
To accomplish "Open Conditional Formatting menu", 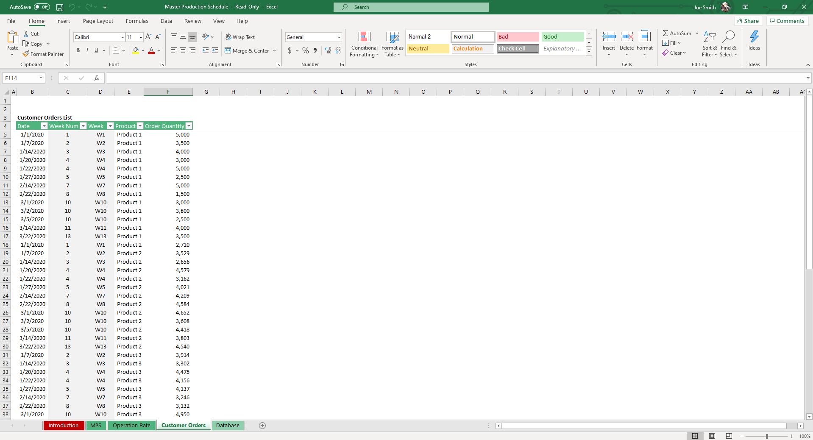I will point(365,44).
